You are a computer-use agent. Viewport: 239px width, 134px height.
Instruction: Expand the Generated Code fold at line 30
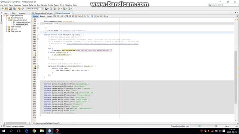(38, 23)
